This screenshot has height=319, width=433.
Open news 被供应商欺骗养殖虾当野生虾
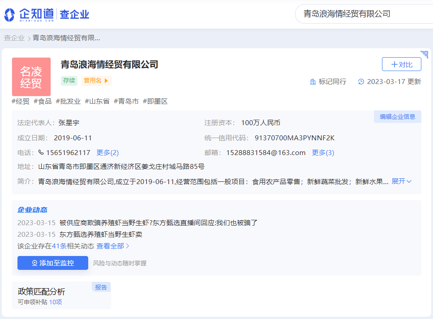point(159,223)
